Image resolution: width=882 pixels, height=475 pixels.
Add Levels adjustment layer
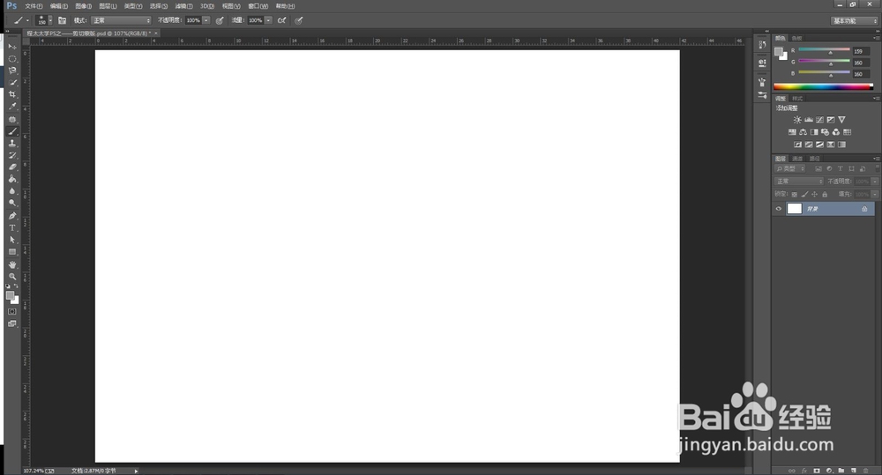pos(808,120)
